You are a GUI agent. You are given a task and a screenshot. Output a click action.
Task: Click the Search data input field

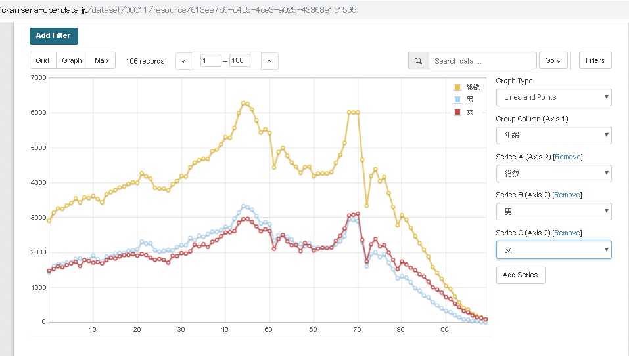pos(482,61)
